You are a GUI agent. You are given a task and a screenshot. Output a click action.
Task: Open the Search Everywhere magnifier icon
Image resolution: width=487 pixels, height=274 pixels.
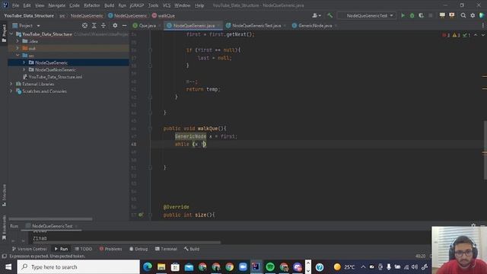(463, 15)
